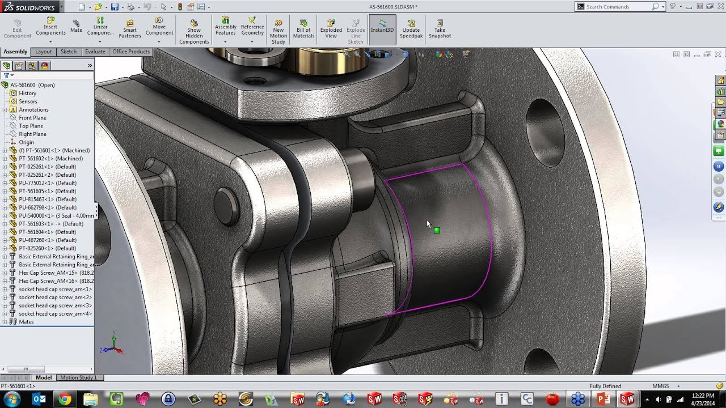Click Take Snapshot tool
This screenshot has width=726, height=408.
point(440,29)
